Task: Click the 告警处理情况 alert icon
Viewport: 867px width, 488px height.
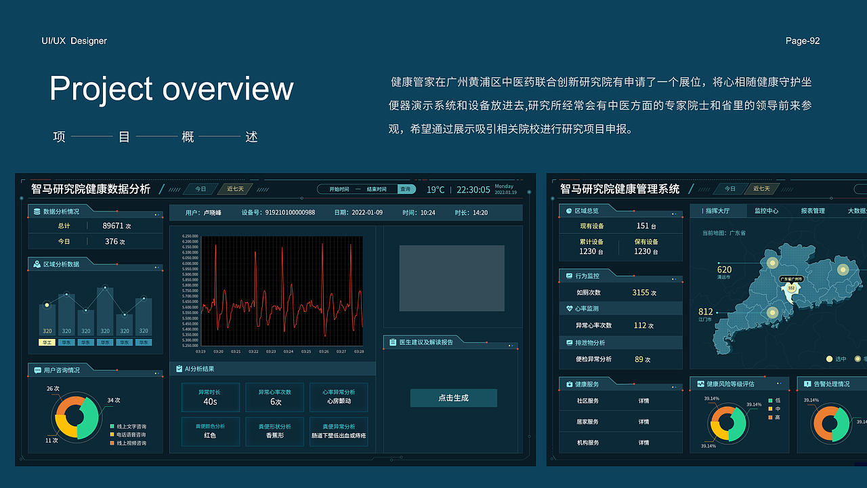Action: point(807,384)
